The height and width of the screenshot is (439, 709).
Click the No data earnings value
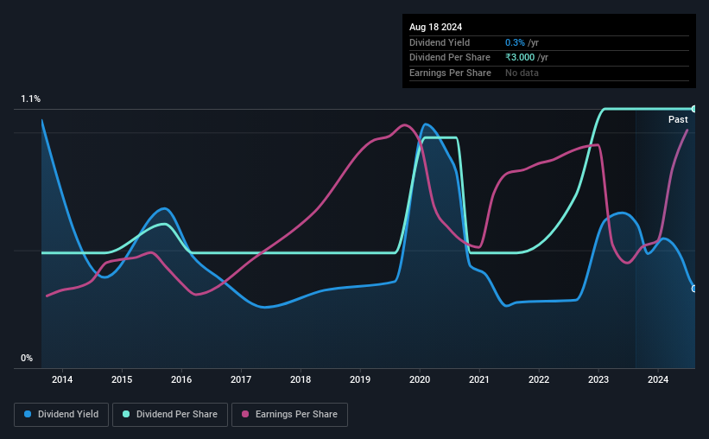[522, 73]
